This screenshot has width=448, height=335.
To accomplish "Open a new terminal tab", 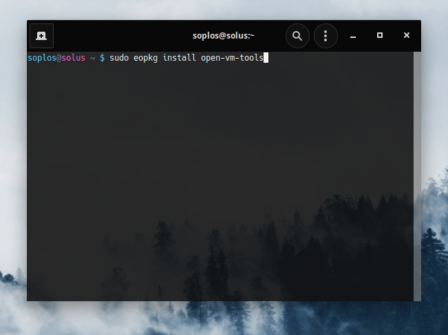I will pyautogui.click(x=41, y=36).
